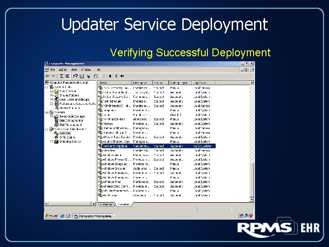Open the File menu
329x247 pixels.
pos(53,70)
